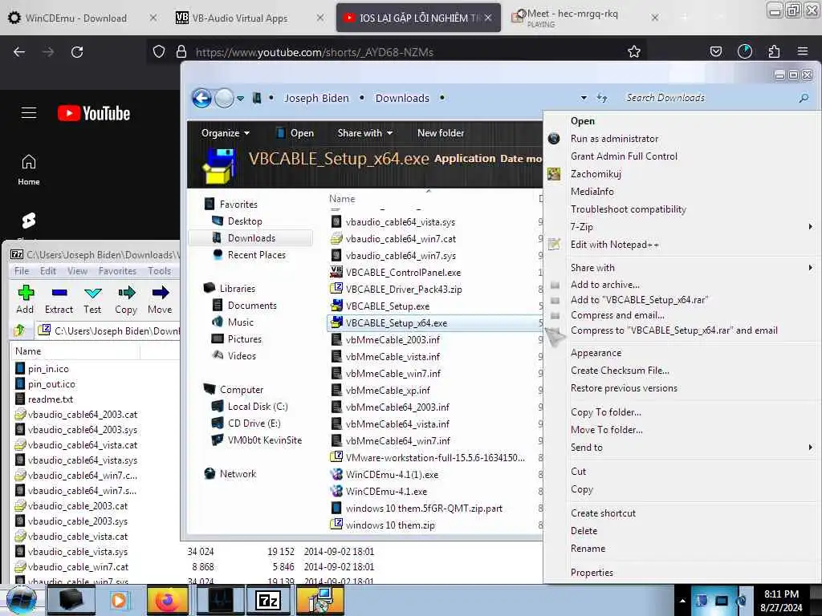The height and width of the screenshot is (616, 822).
Task: Click the 7-Zip Copy button
Action: click(x=126, y=299)
